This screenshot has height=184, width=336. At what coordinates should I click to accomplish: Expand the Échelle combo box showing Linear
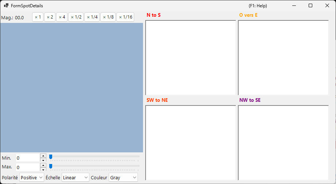76,177
